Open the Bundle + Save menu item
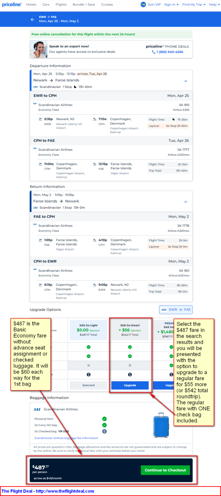 tap(84, 5)
